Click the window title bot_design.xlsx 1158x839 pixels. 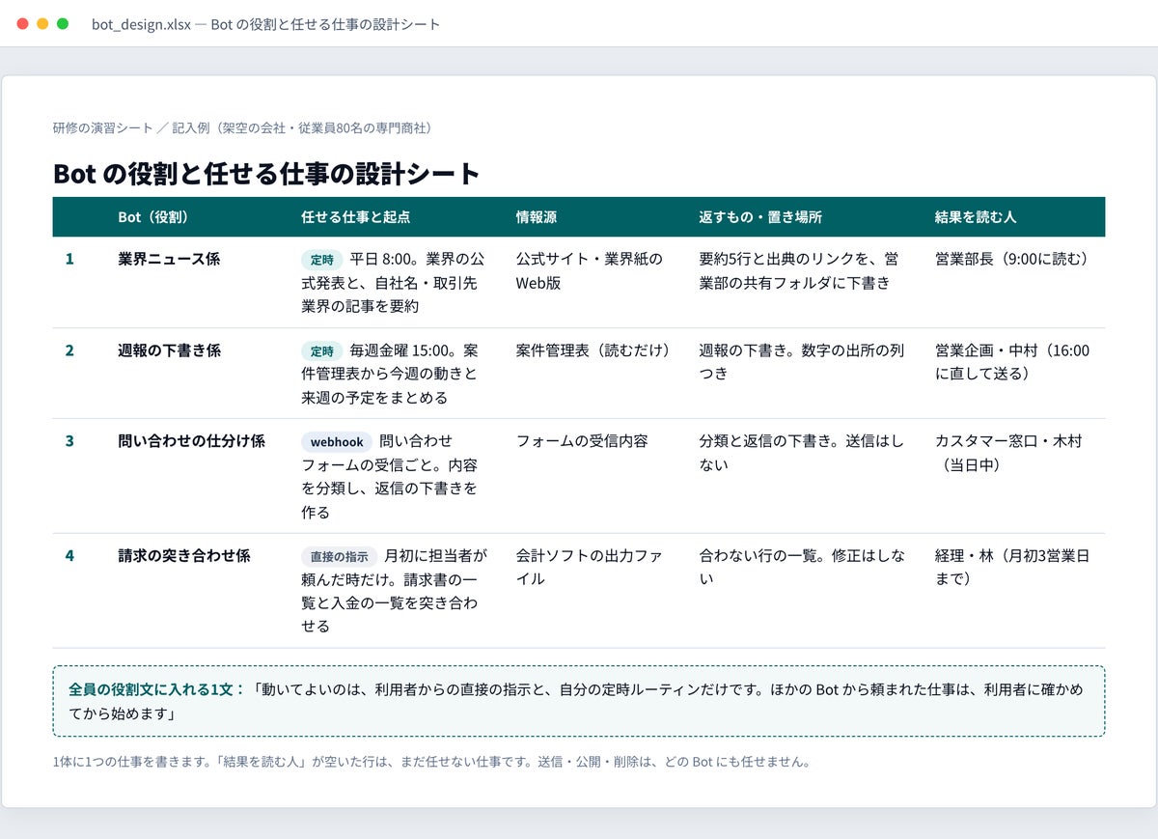(265, 24)
